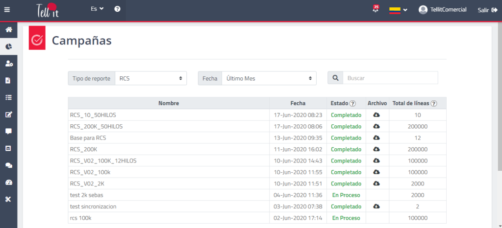The height and width of the screenshot is (228, 502).
Task: Show the Estado column help tooltip icon
Action: (x=352, y=103)
